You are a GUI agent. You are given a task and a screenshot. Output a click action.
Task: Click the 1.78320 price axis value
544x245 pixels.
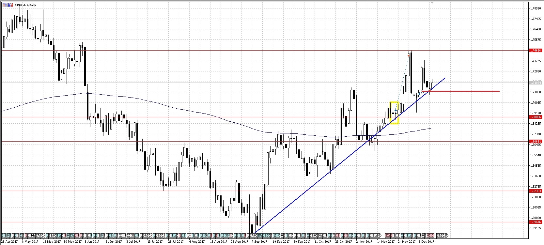click(x=536, y=8)
